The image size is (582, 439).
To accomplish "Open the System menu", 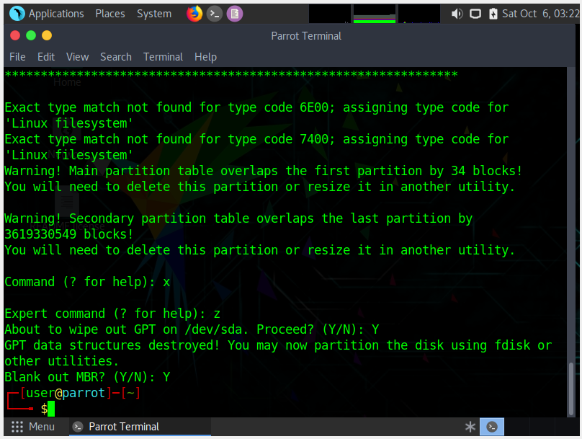I will tap(154, 14).
